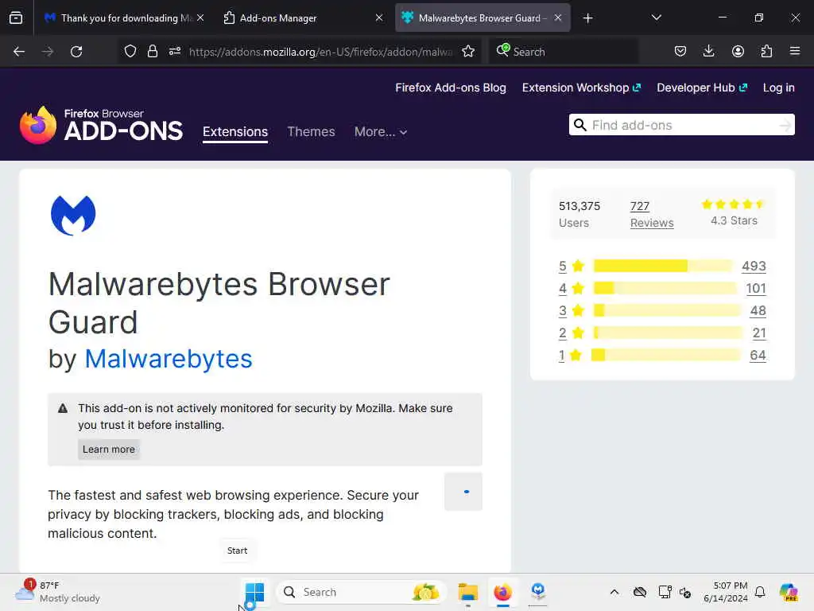Submit add-on search with the arrow button
814x611 pixels.
(785, 125)
